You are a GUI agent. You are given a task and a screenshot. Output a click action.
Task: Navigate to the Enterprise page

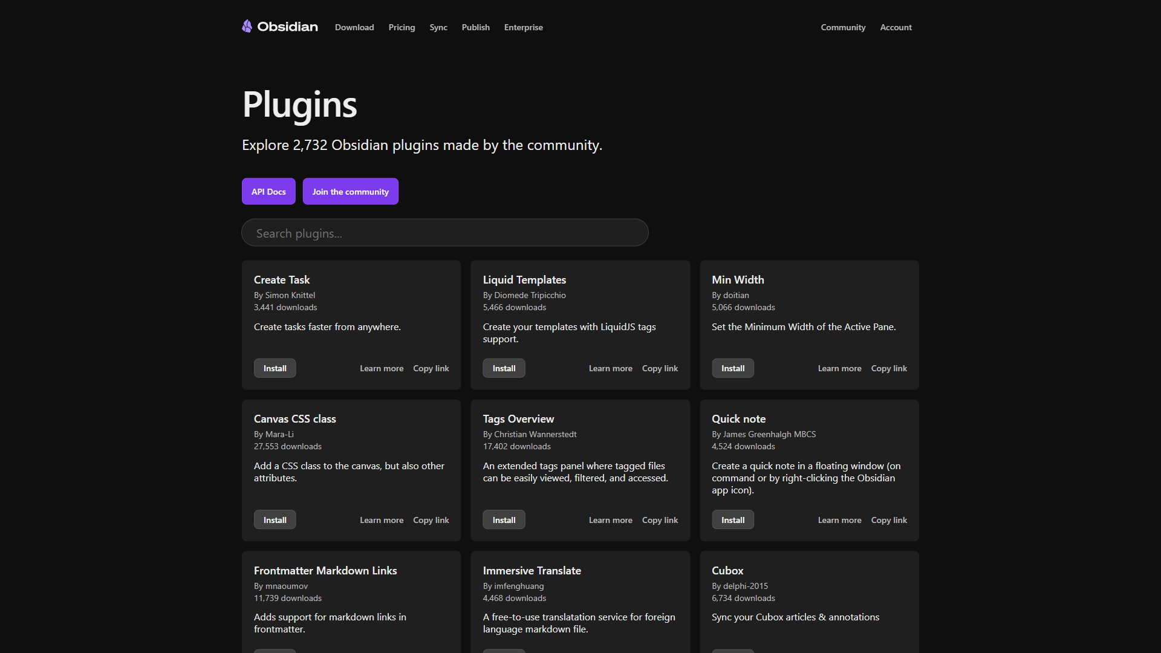[x=524, y=27]
